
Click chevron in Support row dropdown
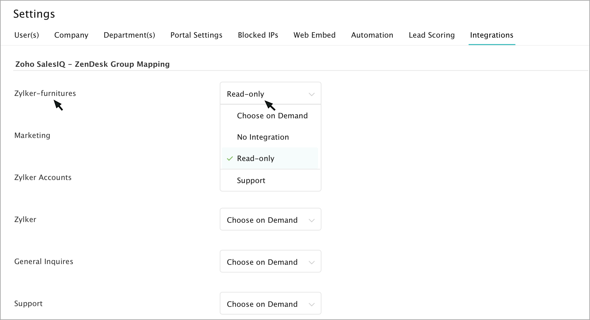[312, 304]
